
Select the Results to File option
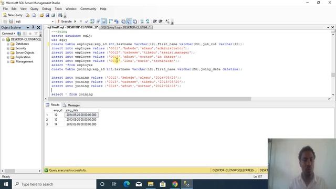135,22
